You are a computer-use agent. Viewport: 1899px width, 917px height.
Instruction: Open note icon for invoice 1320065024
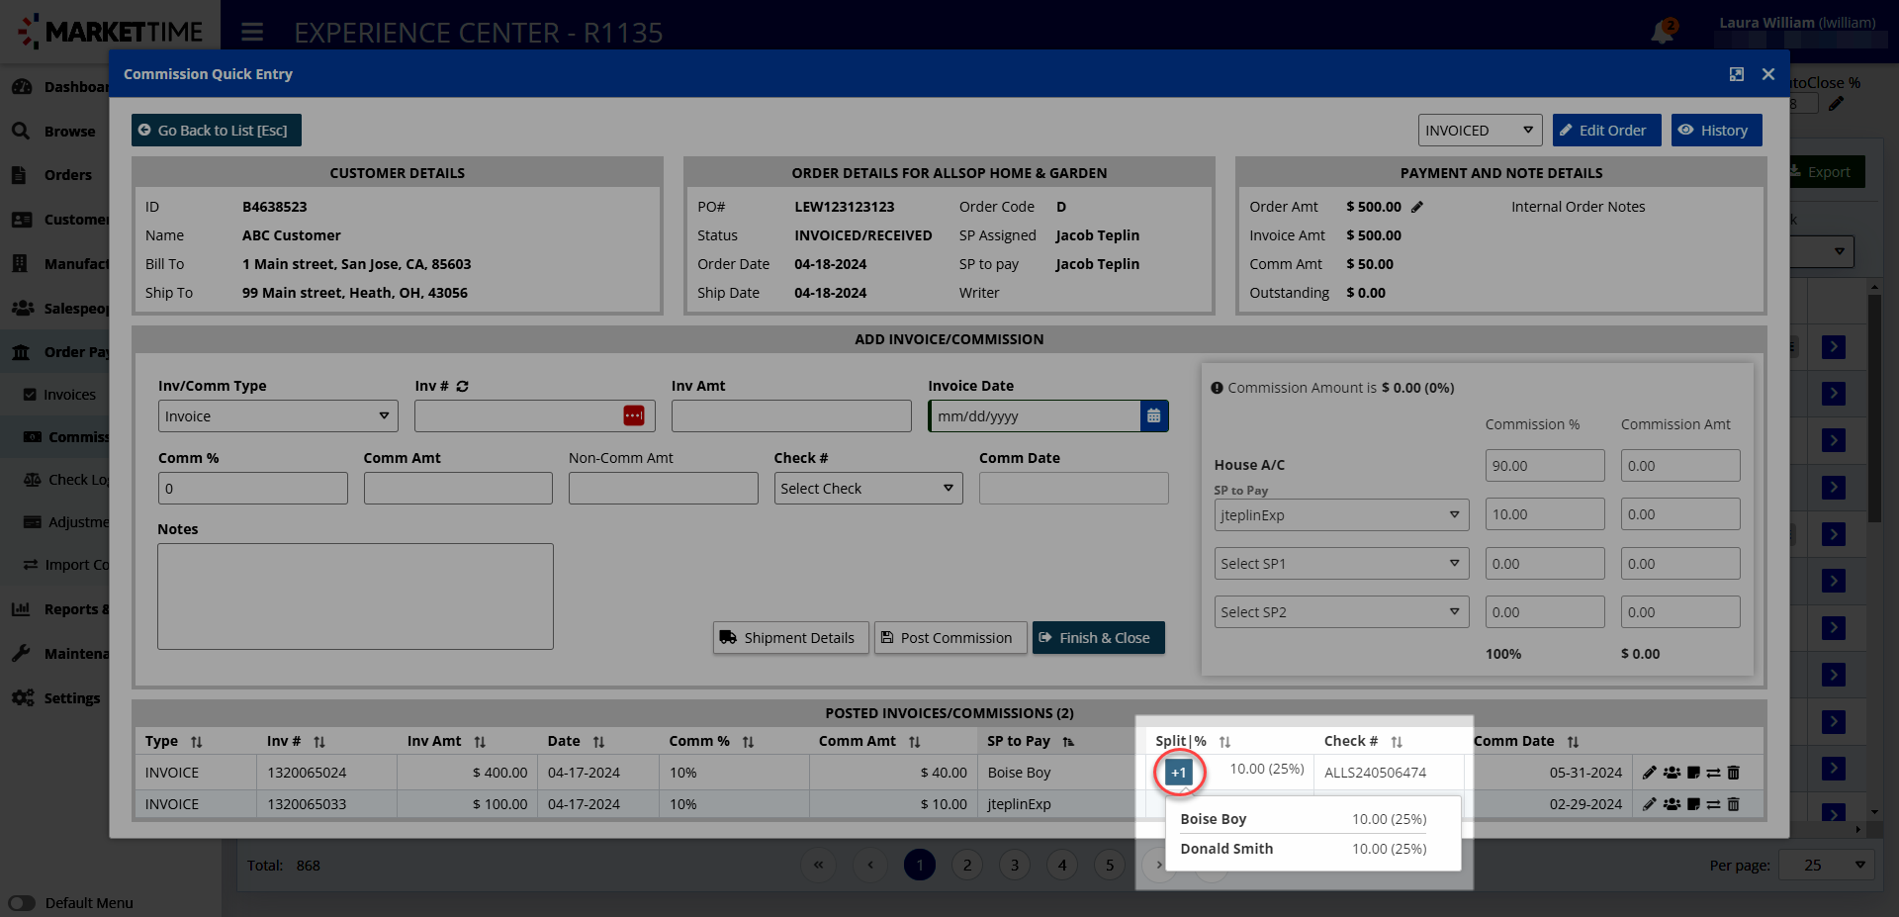1693,773
